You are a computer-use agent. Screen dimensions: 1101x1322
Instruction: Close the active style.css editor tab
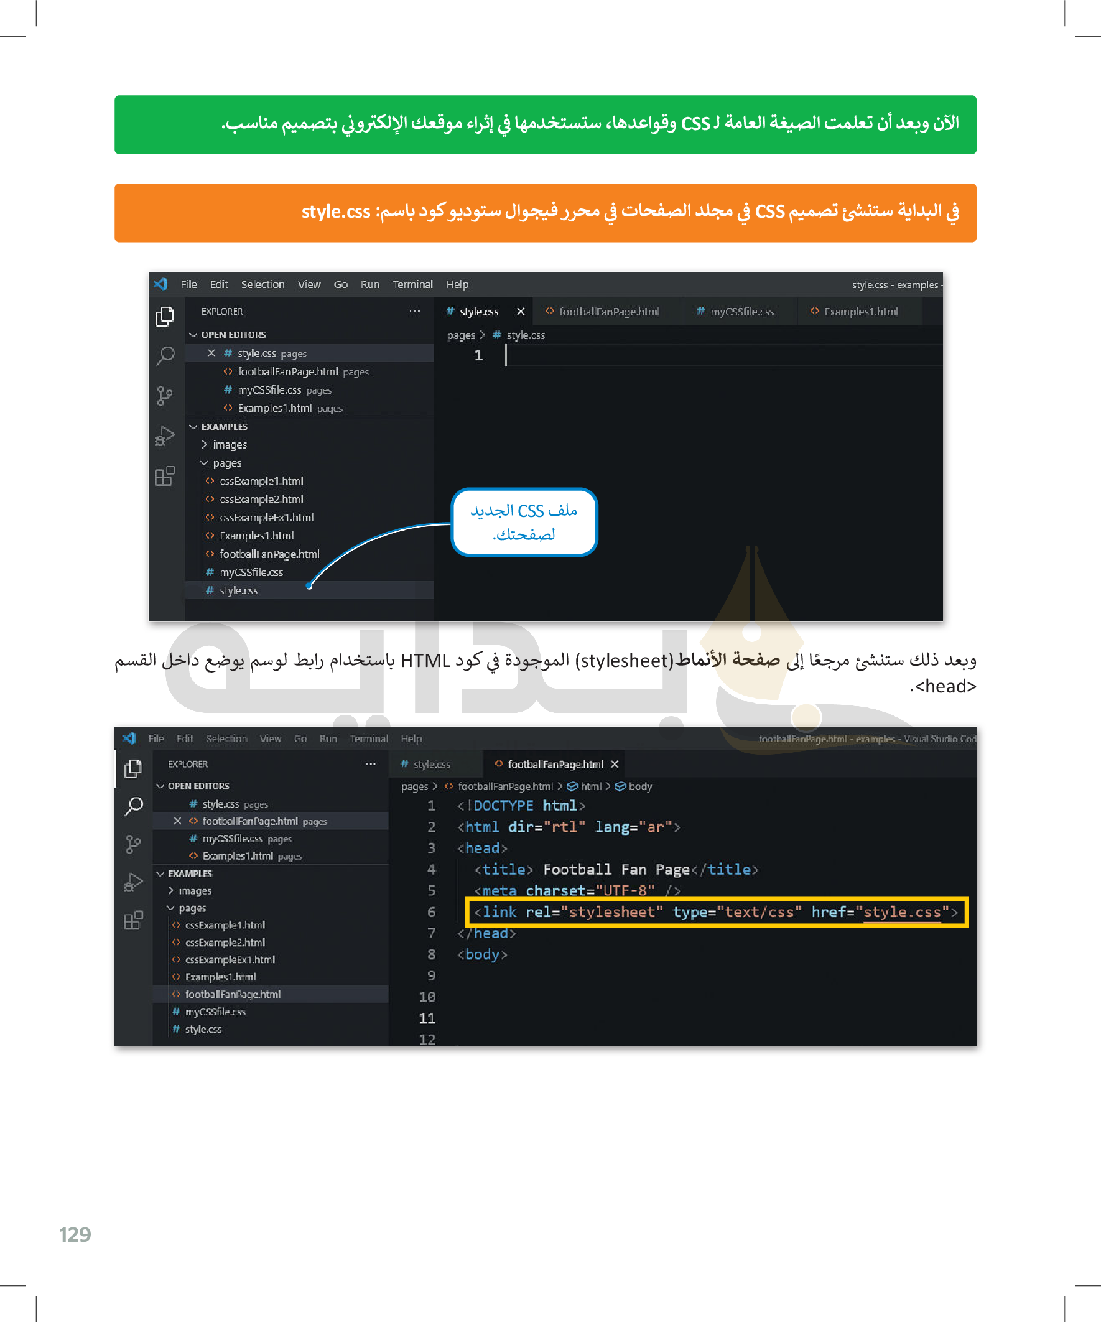point(521,312)
